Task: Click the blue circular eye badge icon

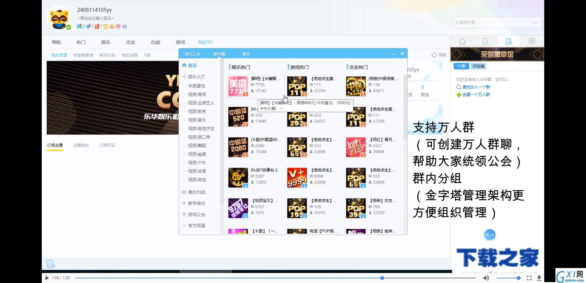Action: coord(124,27)
